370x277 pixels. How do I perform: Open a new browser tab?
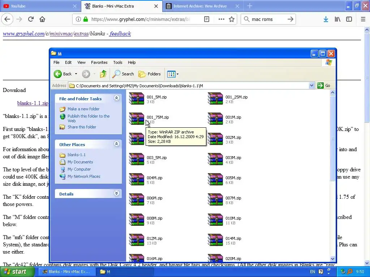(x=250, y=6)
